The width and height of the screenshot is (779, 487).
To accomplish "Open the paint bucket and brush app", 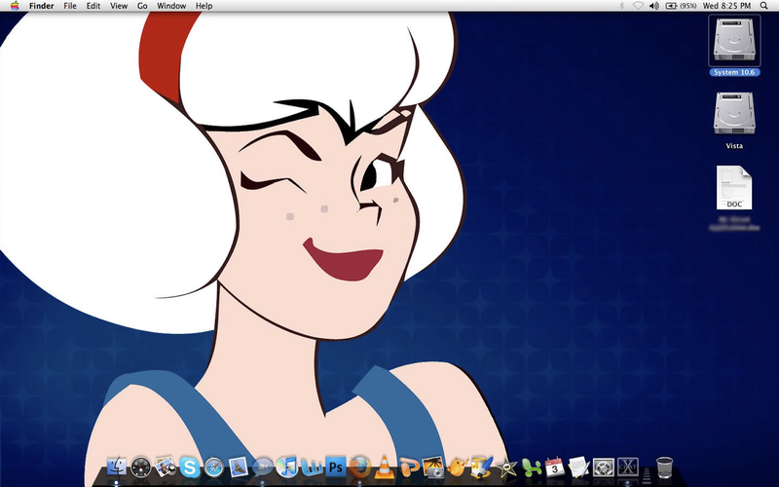I will pyautogui.click(x=481, y=468).
